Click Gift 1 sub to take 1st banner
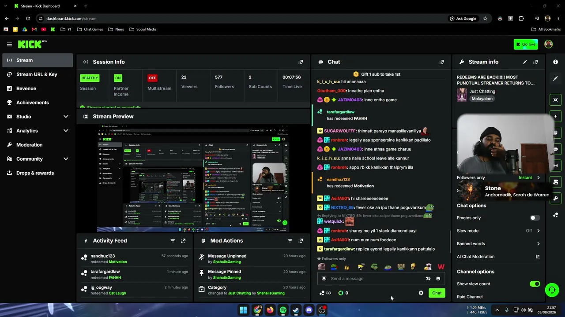565x317 pixels. [x=377, y=74]
